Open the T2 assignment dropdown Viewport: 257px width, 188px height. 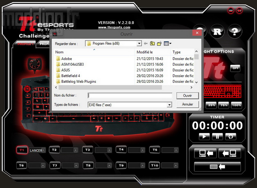(75, 150)
